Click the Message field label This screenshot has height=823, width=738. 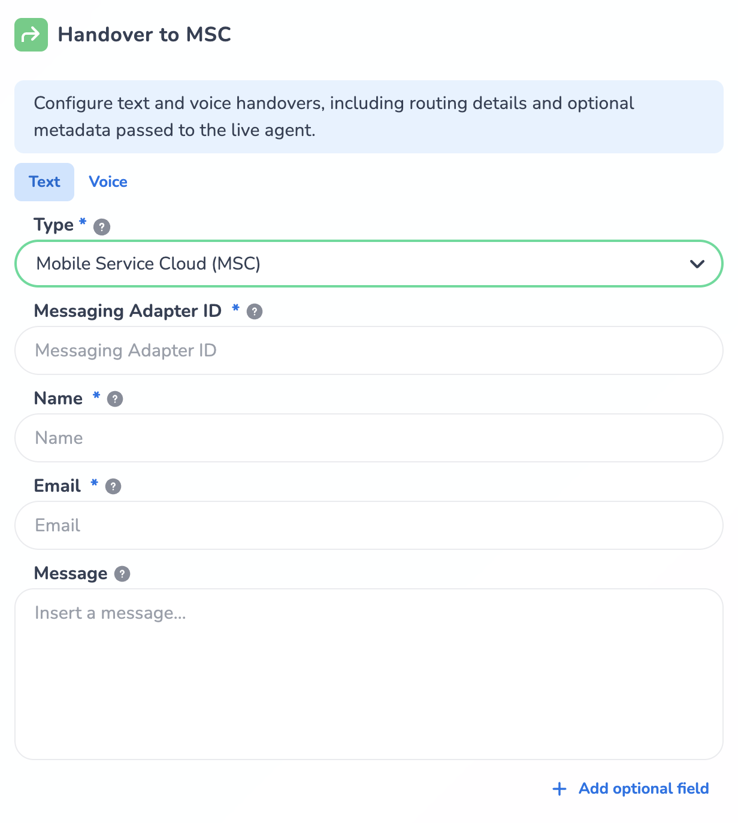(71, 574)
